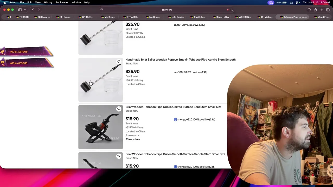Viewport: 333px width, 187px height.
Task: Open the Share button in Safari toolbar
Action: point(315,10)
